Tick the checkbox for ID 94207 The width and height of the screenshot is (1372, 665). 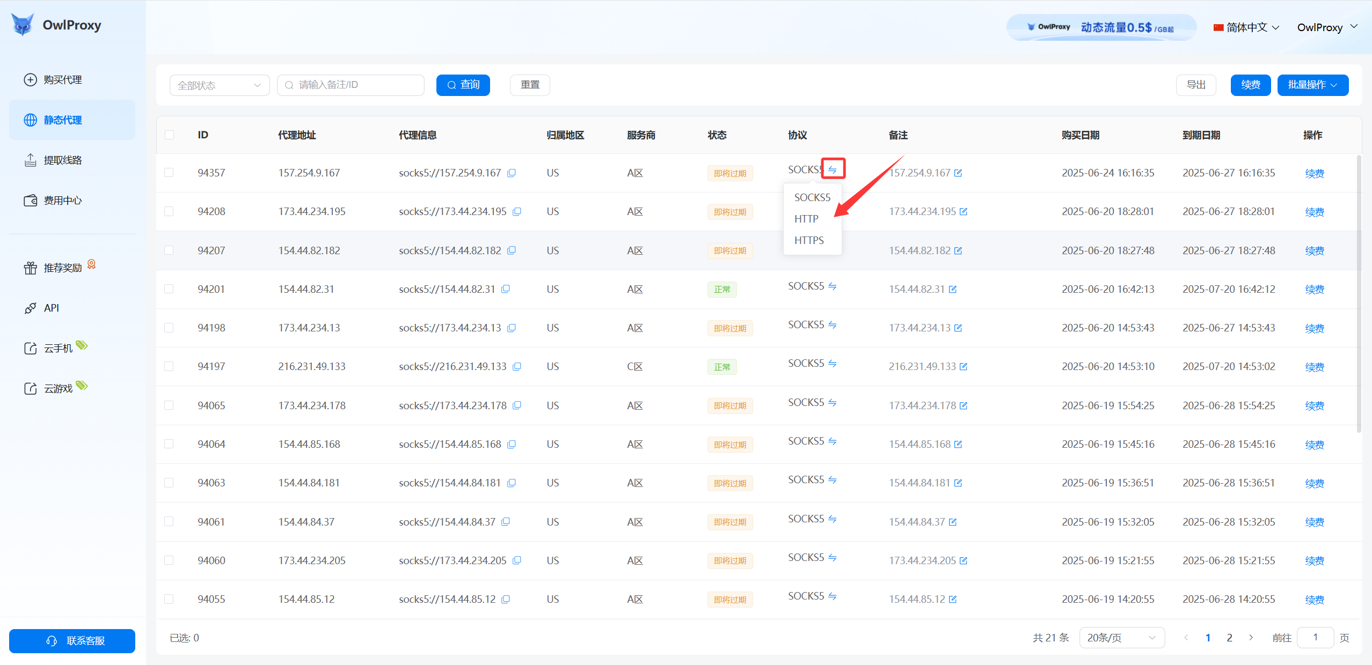(169, 250)
